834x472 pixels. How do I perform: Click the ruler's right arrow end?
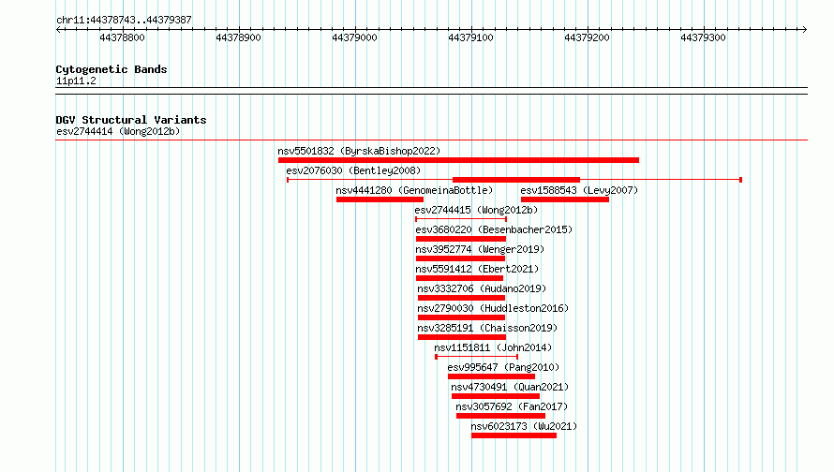pos(804,29)
